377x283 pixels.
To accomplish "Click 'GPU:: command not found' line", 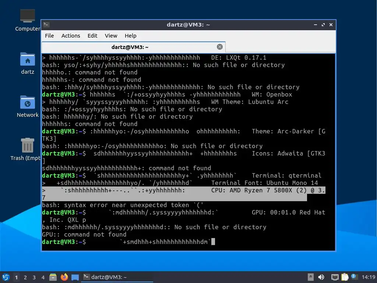I will 84,234.
